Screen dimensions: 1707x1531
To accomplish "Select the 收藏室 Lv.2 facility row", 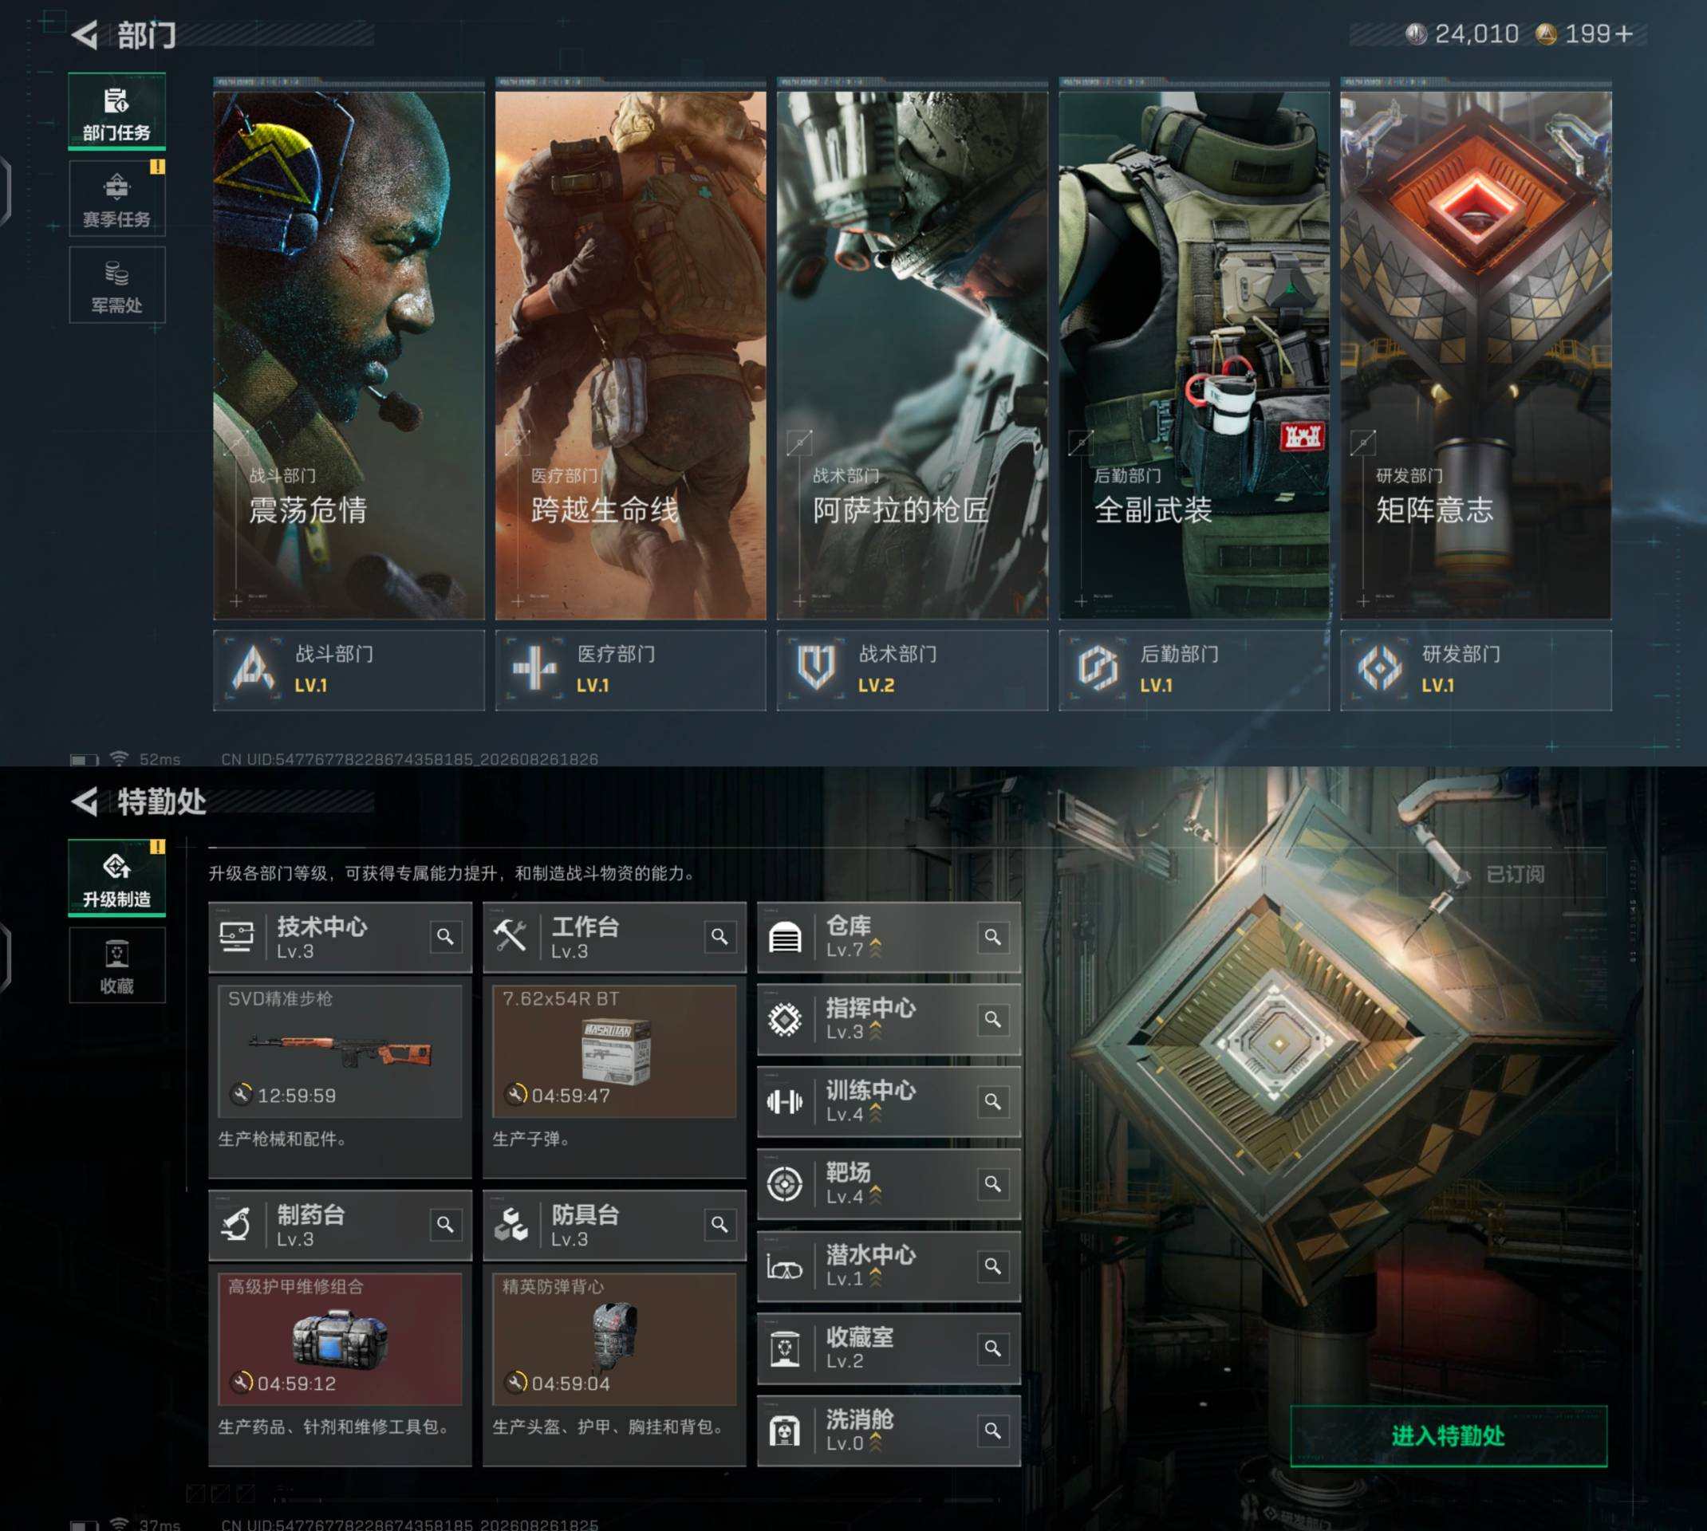I will coord(889,1349).
